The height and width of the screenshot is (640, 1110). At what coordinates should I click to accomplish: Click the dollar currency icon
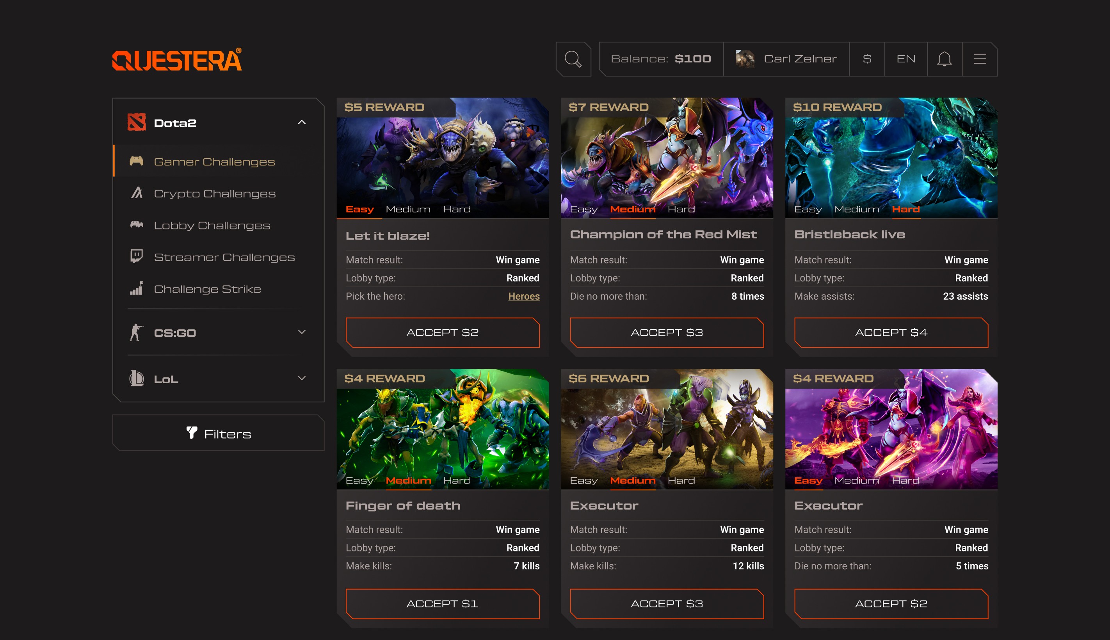tap(866, 59)
